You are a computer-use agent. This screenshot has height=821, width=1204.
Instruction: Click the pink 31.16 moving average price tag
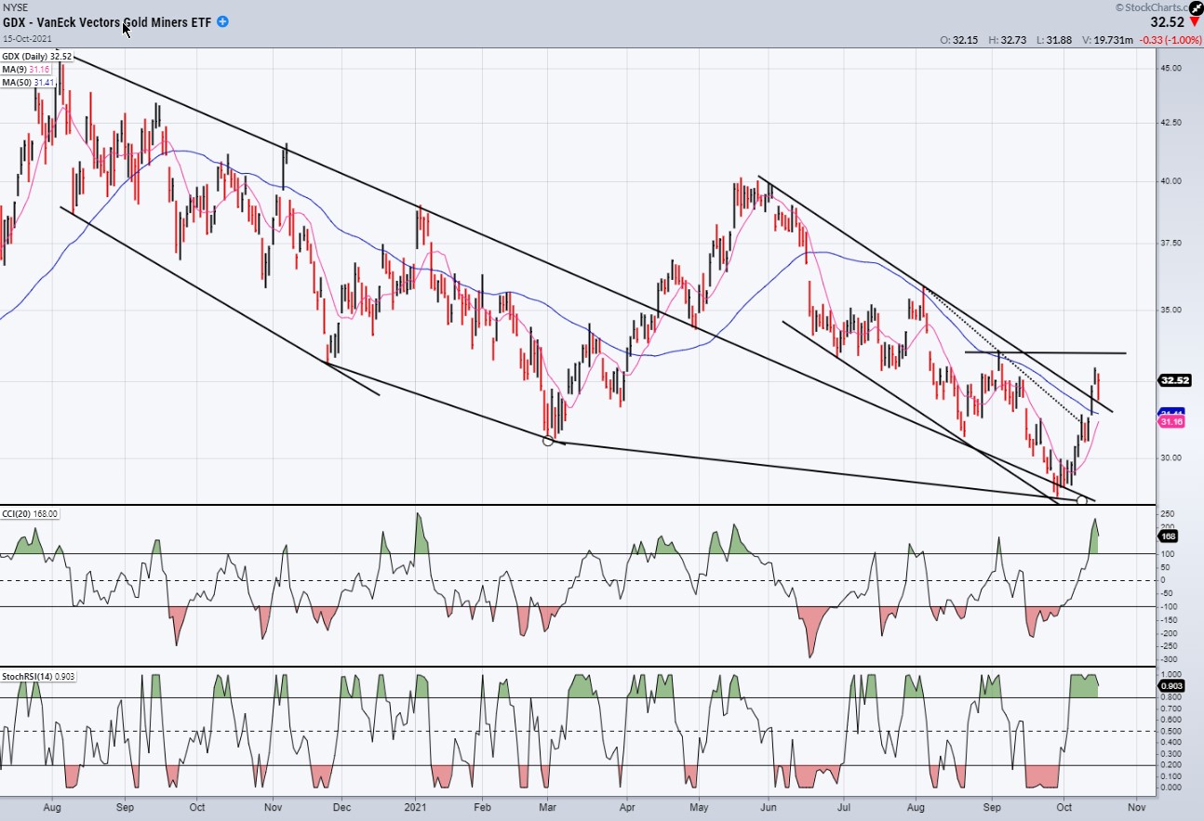[x=1171, y=422]
